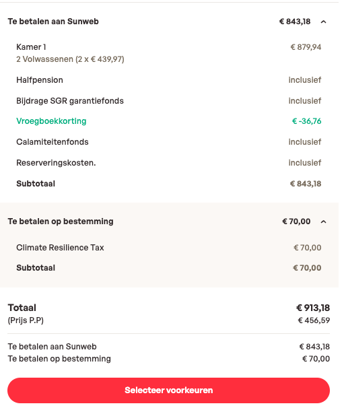Click the Vroegboekkorting green label
This screenshot has height=412, width=344.
coord(51,121)
